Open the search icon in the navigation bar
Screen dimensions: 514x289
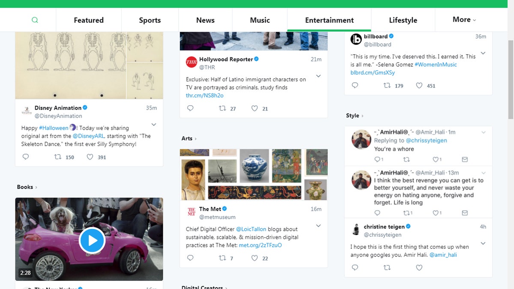[x=35, y=20]
